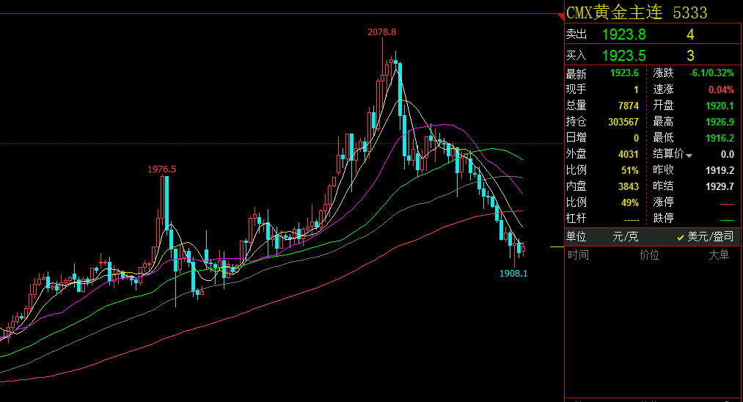Click the 卖出 label
The height and width of the screenshot is (402, 743).
click(x=577, y=34)
